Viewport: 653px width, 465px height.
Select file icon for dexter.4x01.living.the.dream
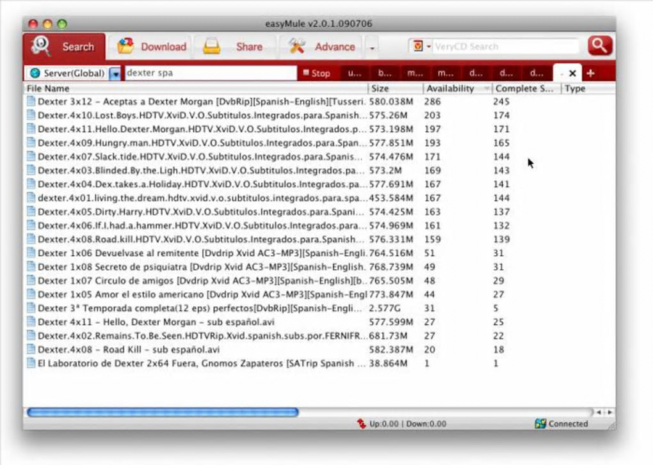[x=31, y=198]
